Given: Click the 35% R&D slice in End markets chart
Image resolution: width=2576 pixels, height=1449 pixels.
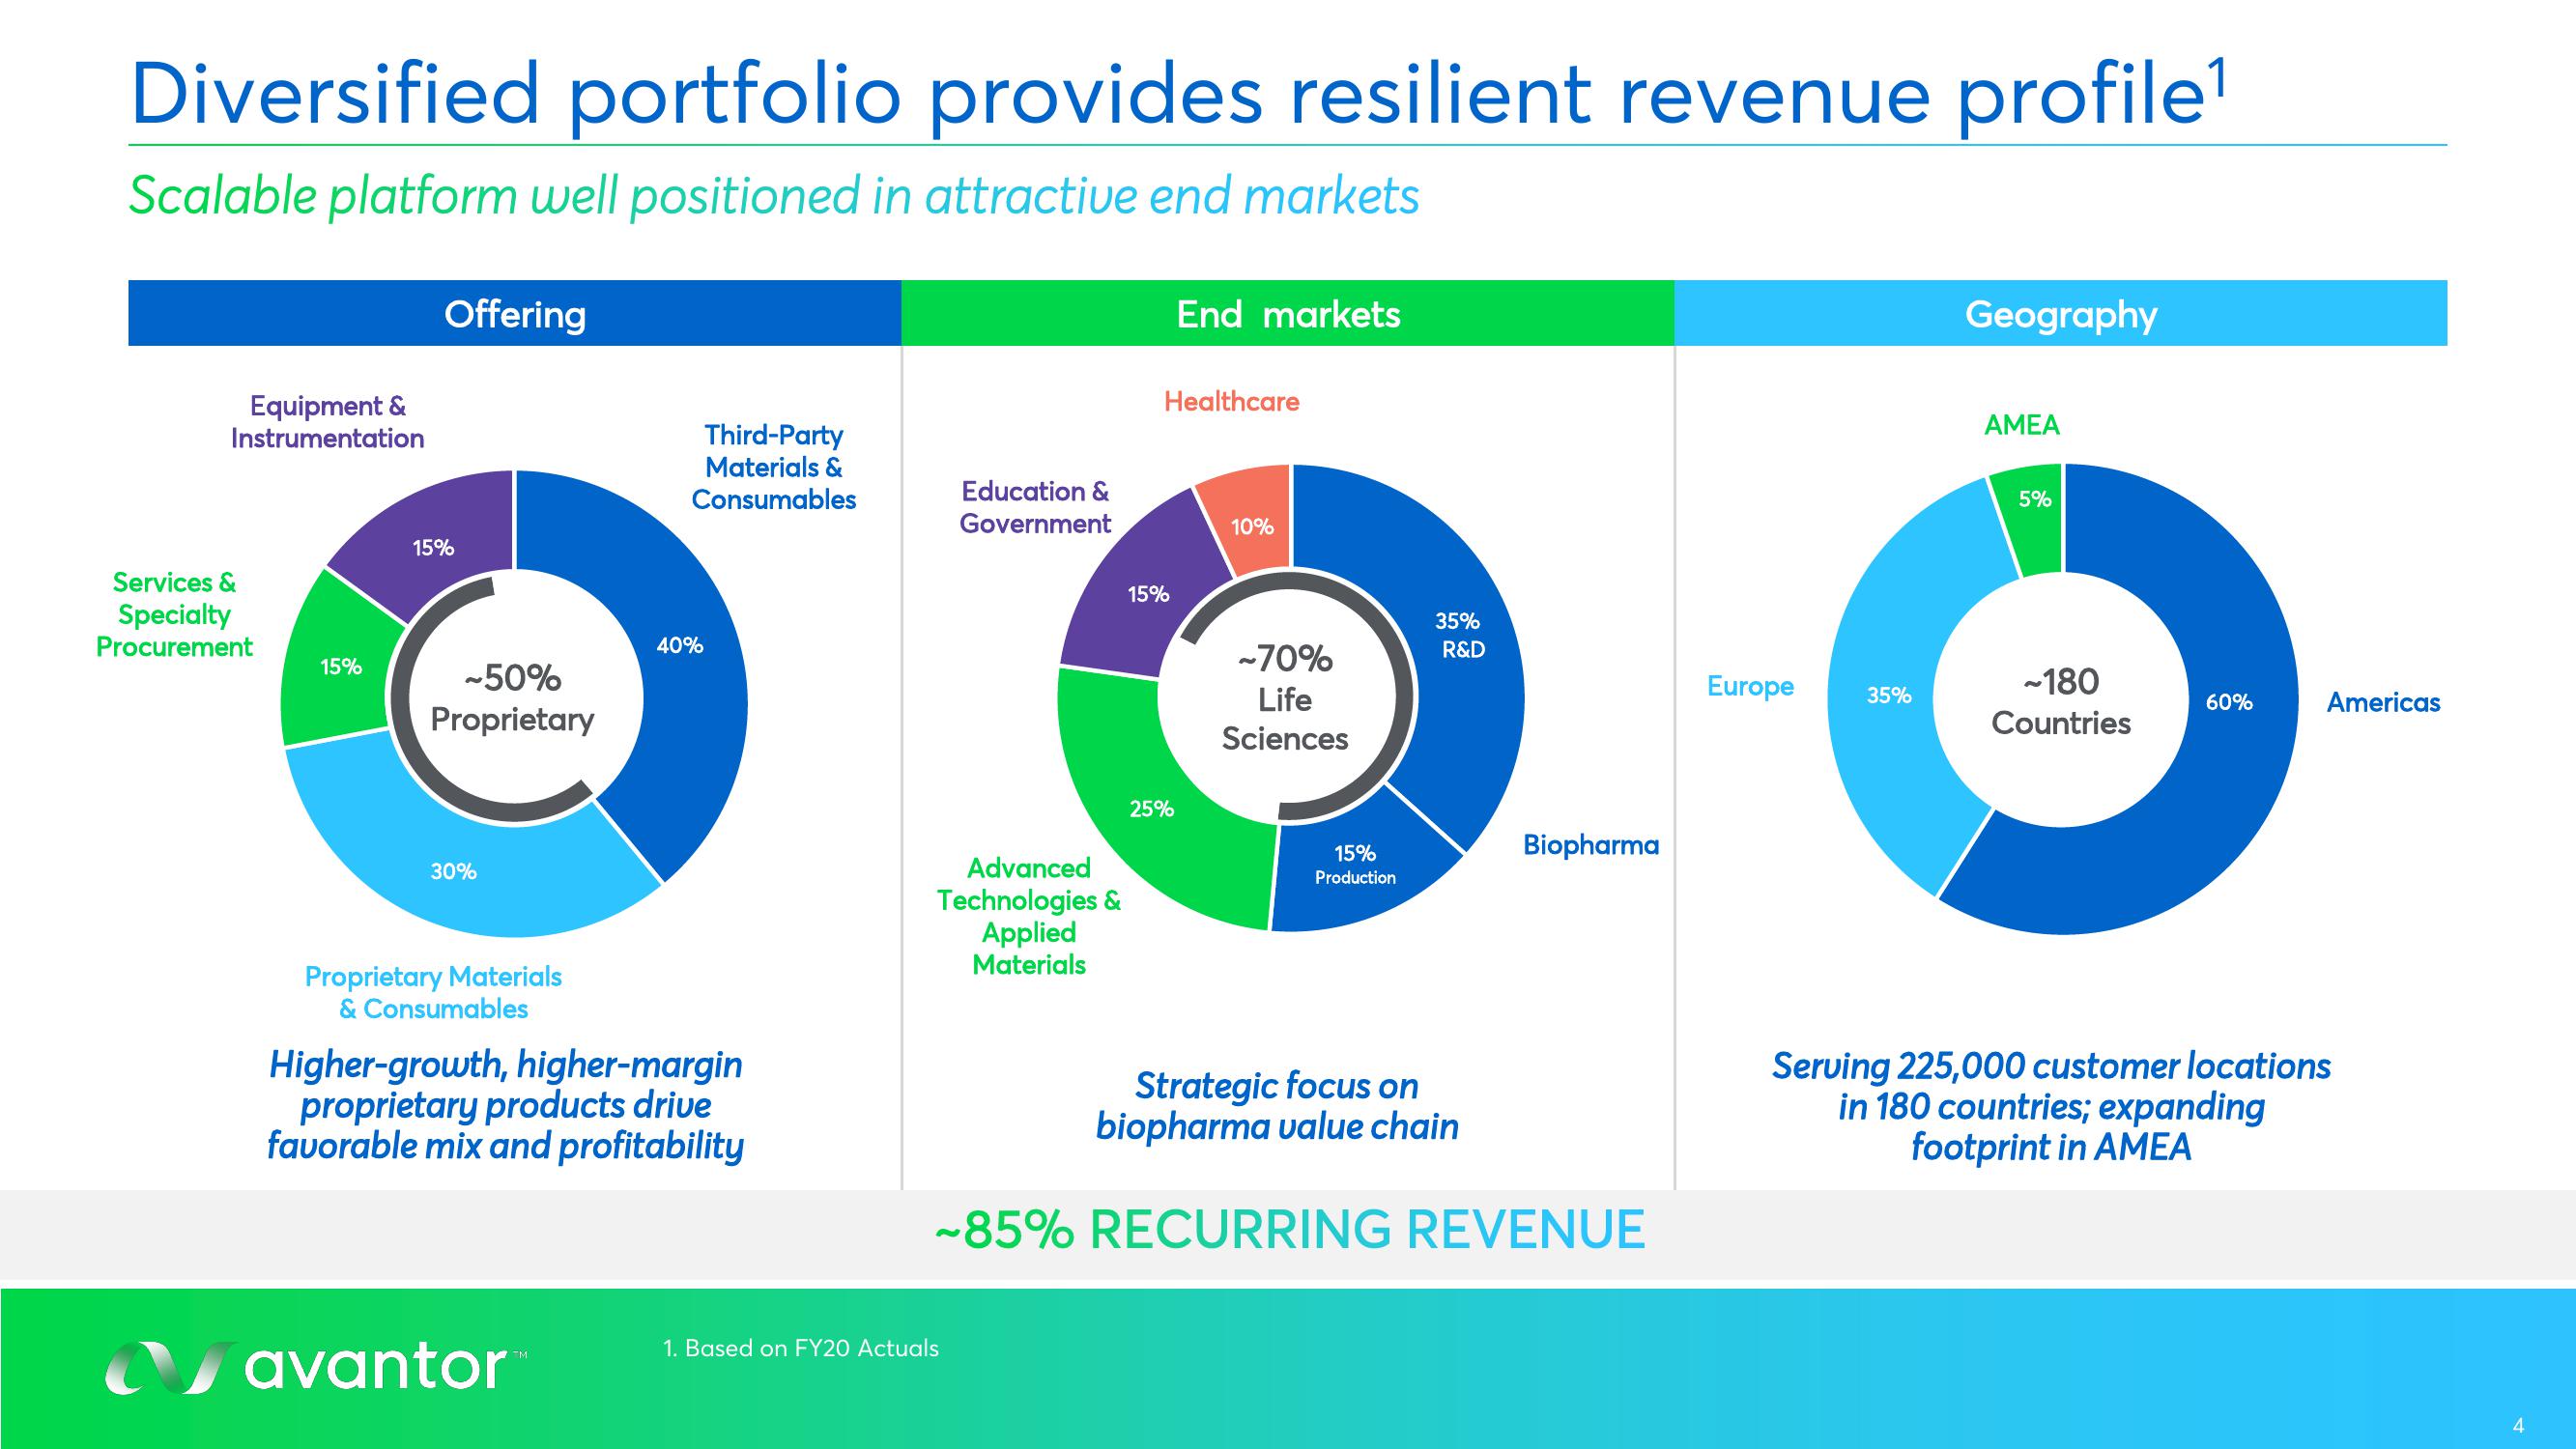Looking at the screenshot, I should tap(1460, 636).
